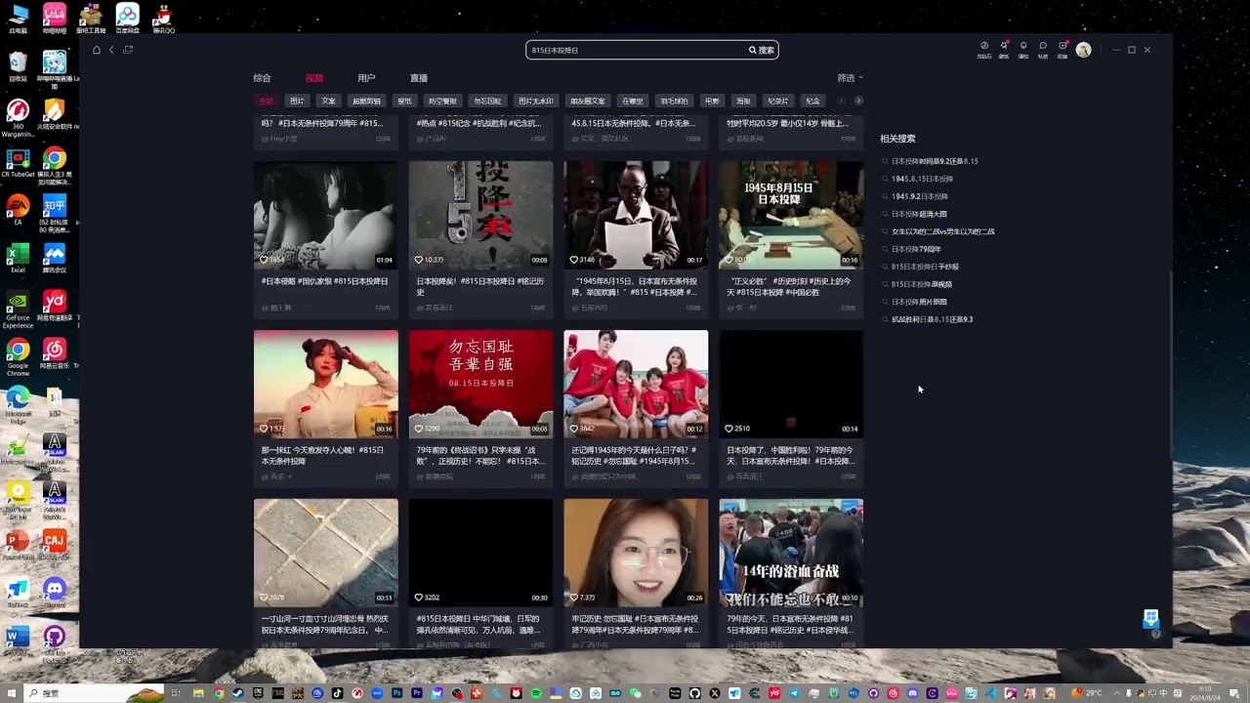Open the pop-out window icon beside back arrow

pyautogui.click(x=128, y=50)
